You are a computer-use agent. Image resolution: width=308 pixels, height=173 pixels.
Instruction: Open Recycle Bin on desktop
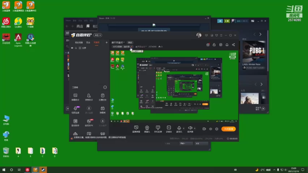pyautogui.click(x=6, y=152)
